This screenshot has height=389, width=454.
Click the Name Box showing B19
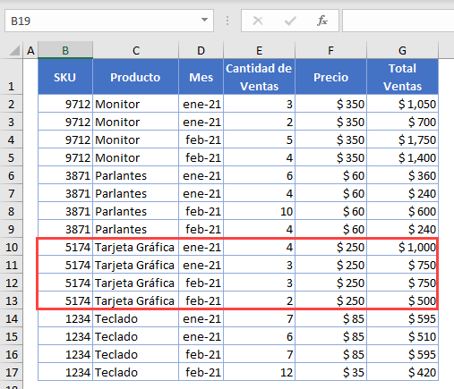click(109, 21)
